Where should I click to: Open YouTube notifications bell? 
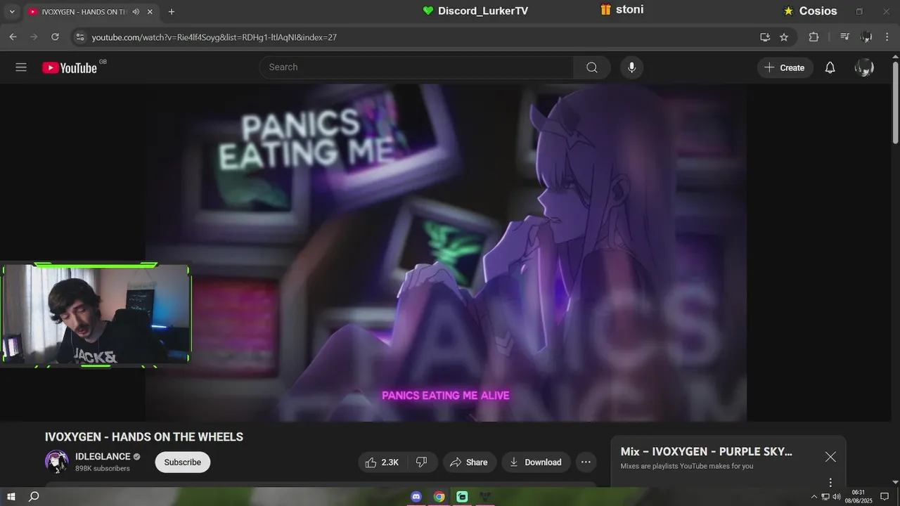pyautogui.click(x=830, y=67)
